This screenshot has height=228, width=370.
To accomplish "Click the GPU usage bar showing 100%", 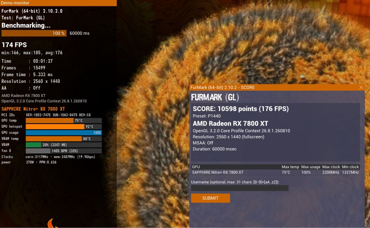I will pyautogui.click(x=64, y=133).
